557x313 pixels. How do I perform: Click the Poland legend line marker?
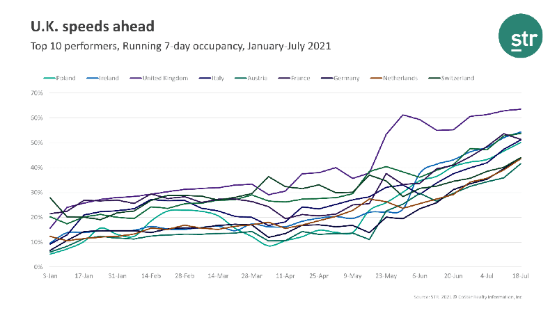[x=50, y=78]
